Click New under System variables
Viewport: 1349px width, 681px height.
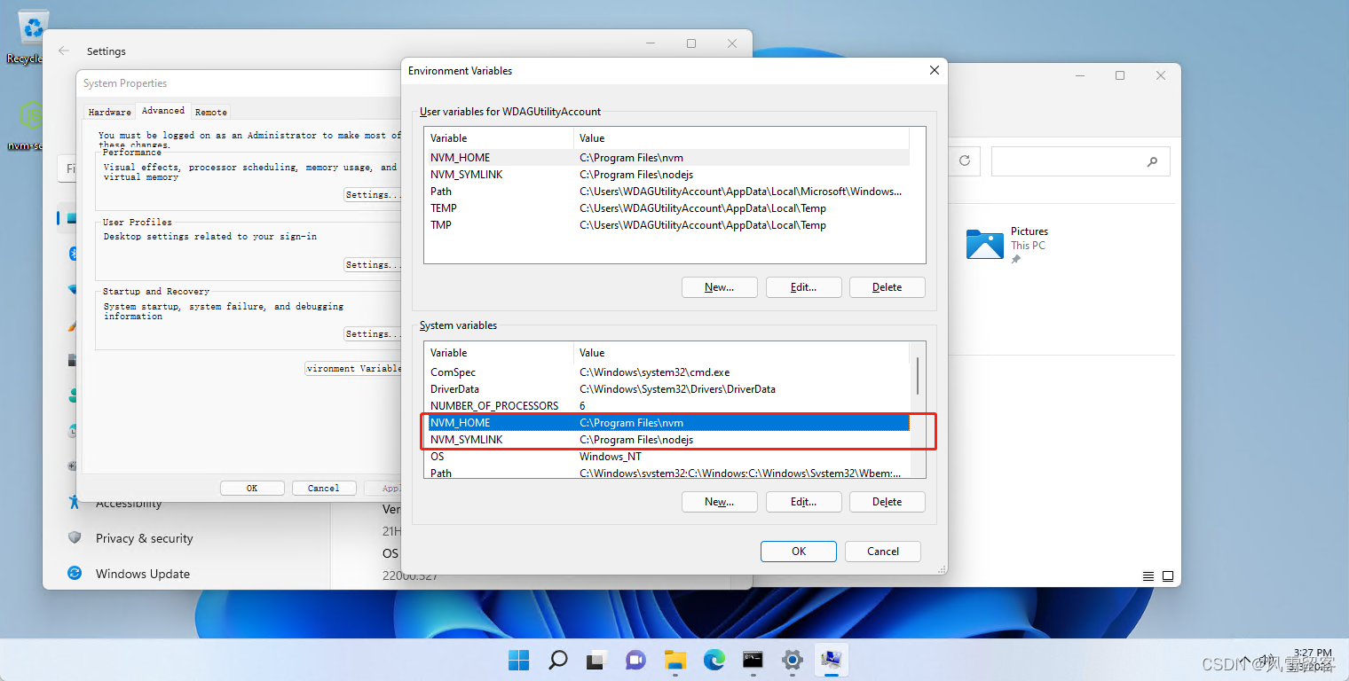click(720, 502)
